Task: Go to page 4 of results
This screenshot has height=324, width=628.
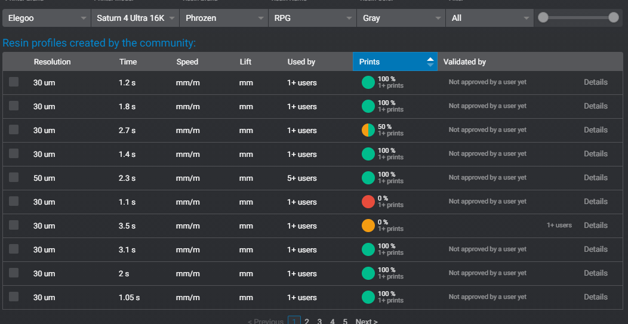Action: coord(333,321)
